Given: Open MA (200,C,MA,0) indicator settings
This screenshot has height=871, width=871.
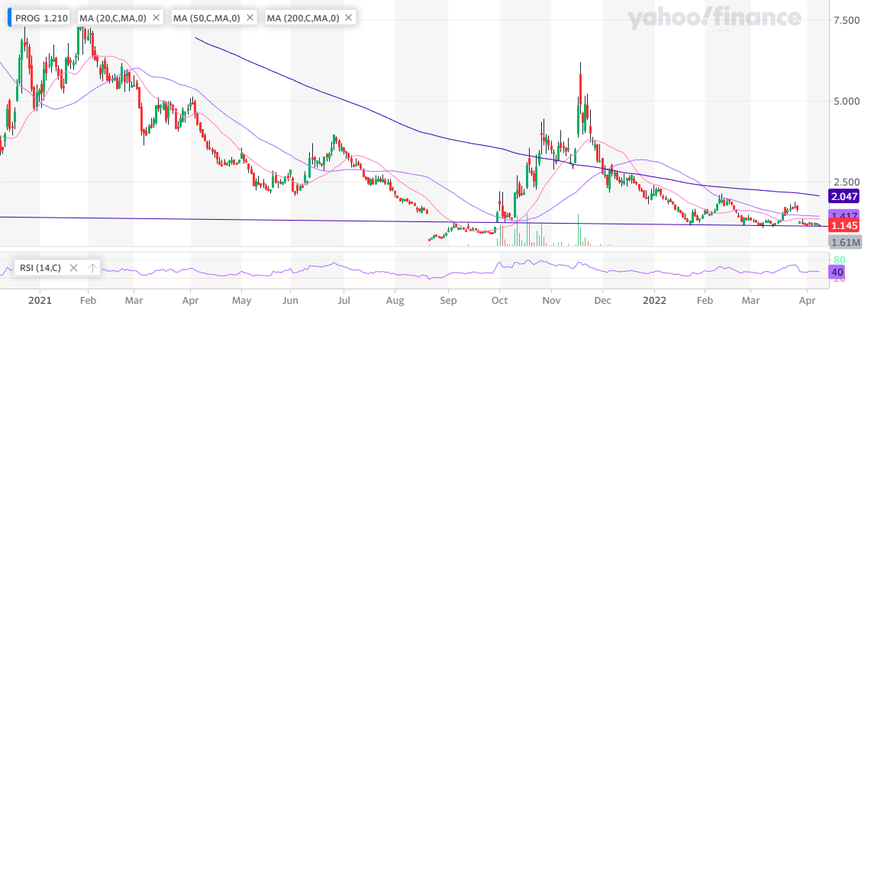Looking at the screenshot, I should click(x=303, y=18).
